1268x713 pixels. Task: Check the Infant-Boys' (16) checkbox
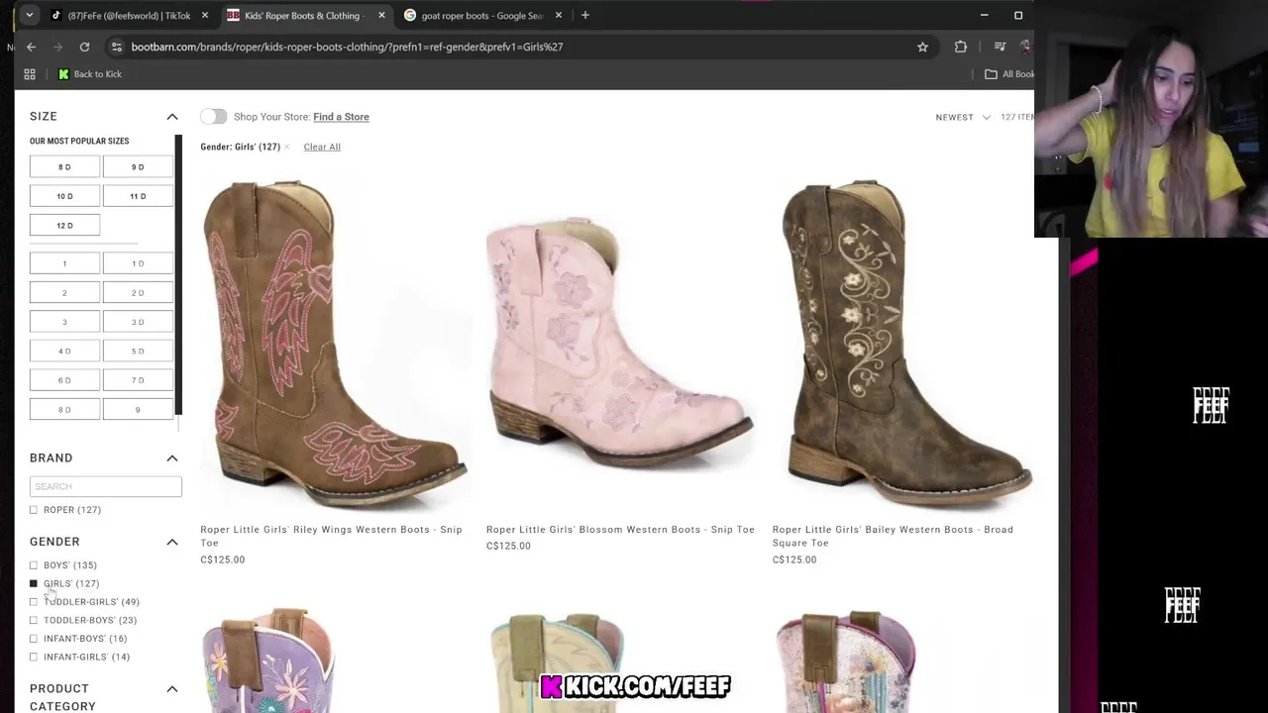click(34, 639)
